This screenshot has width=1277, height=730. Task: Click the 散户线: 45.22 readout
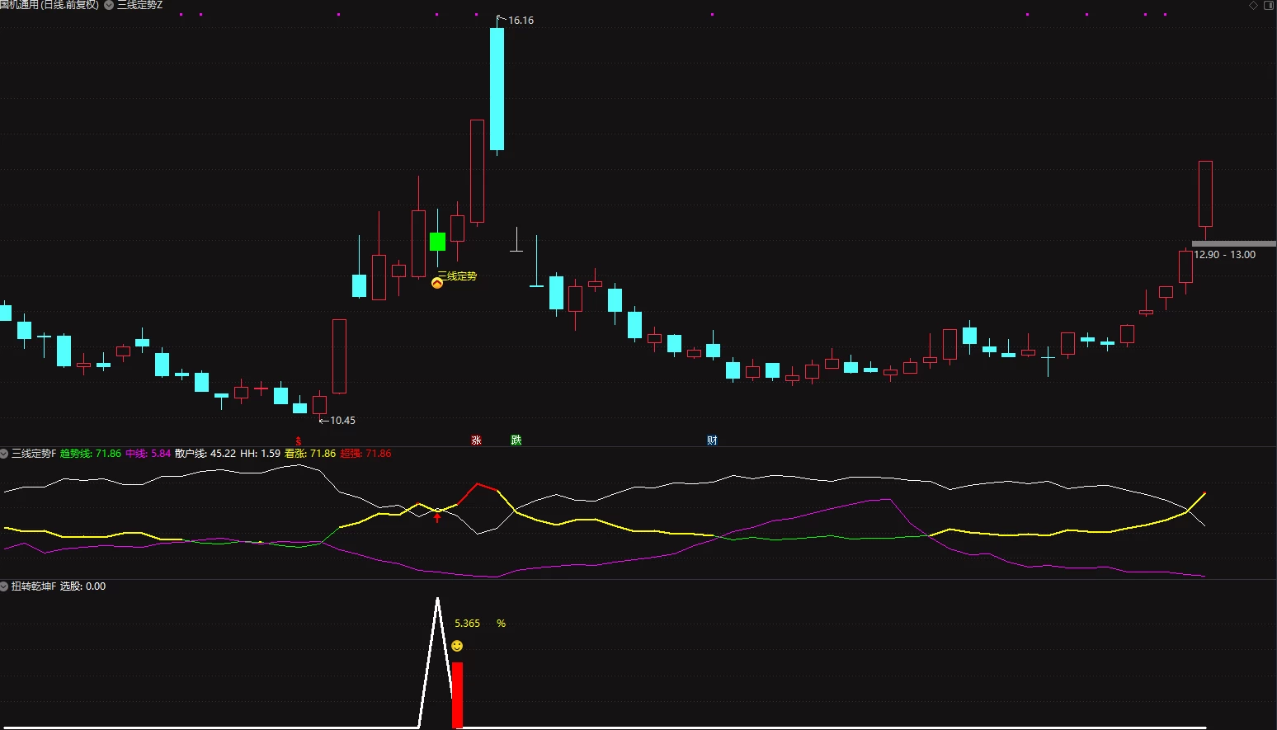coord(205,454)
